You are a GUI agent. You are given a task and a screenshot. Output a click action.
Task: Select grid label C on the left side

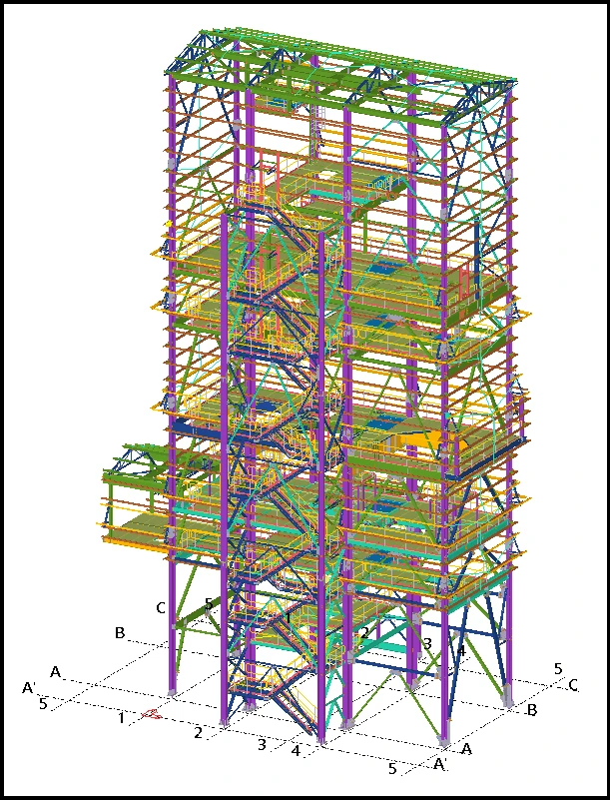pyautogui.click(x=160, y=607)
